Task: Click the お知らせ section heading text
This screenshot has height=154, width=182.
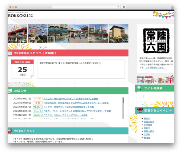Action: point(20,91)
